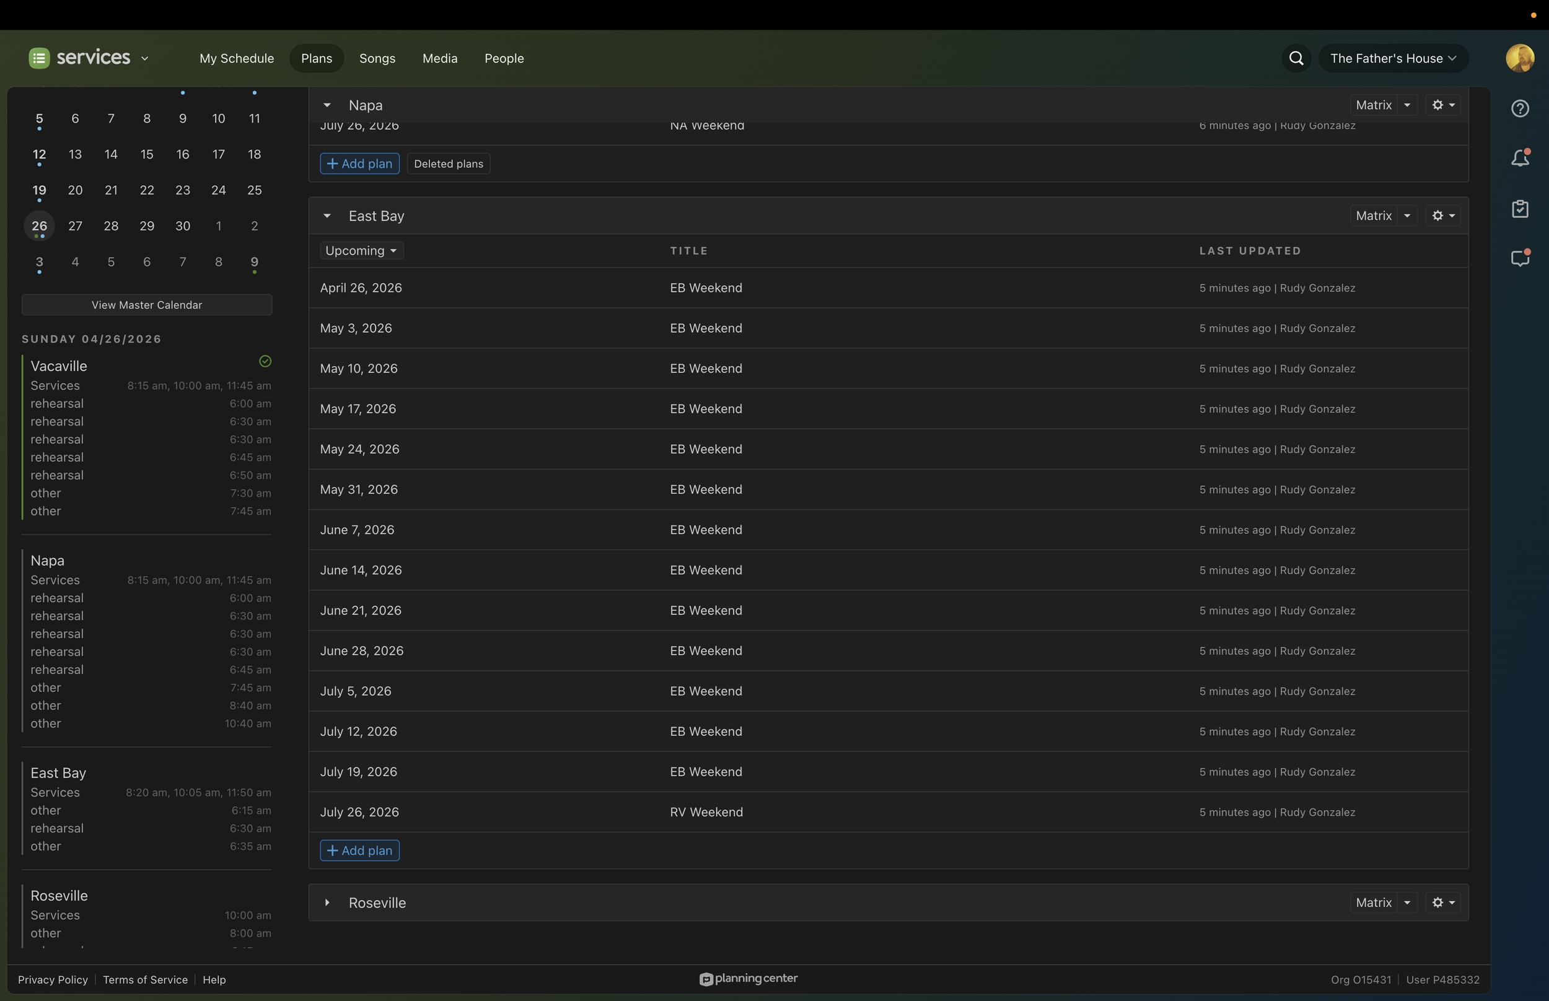Open the Upcoming plans filter dropdown
This screenshot has width=1549, height=1001.
point(361,251)
